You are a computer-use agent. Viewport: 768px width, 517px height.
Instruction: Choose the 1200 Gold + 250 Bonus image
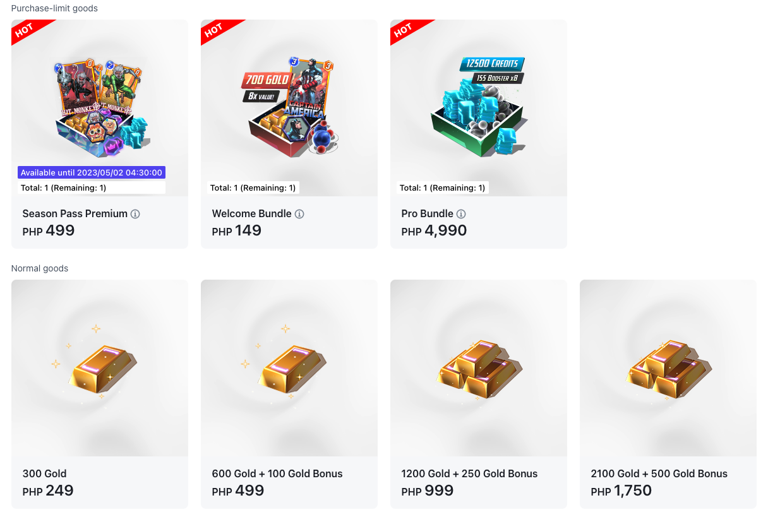pos(479,368)
